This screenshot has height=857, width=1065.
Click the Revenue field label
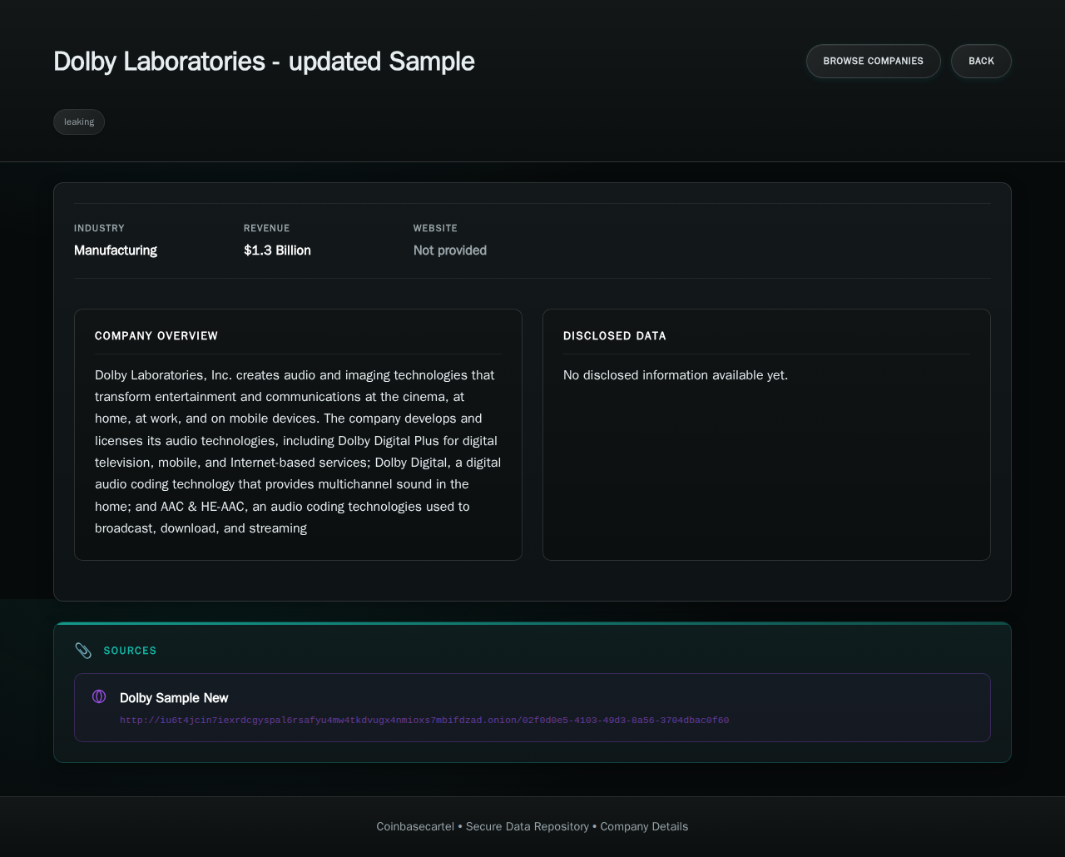pos(267,228)
